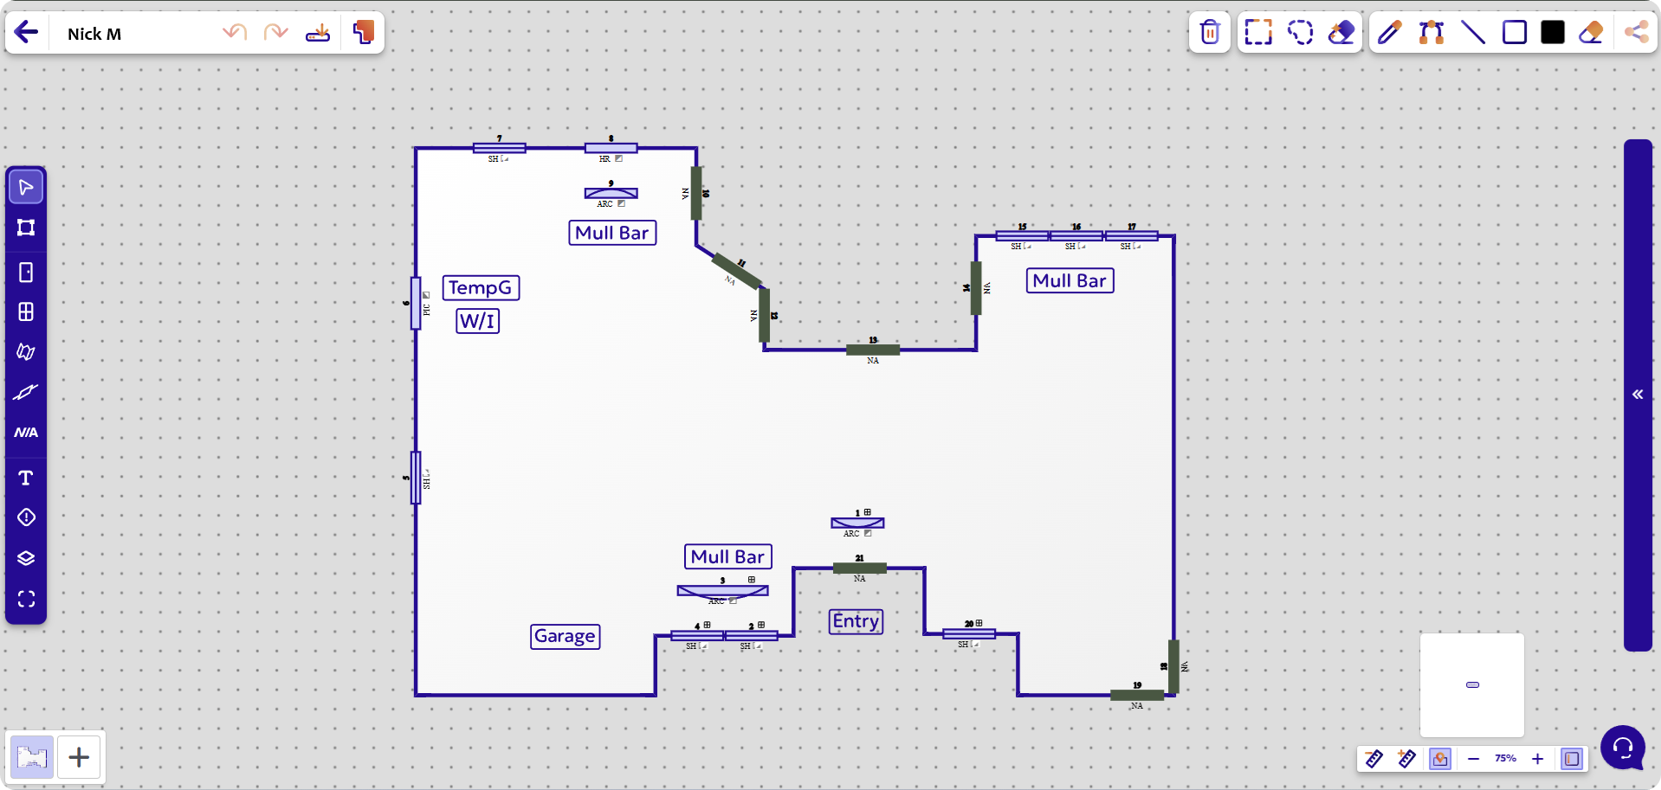Select the floor plan page thumbnail
This screenshot has height=790, width=1661.
click(32, 758)
